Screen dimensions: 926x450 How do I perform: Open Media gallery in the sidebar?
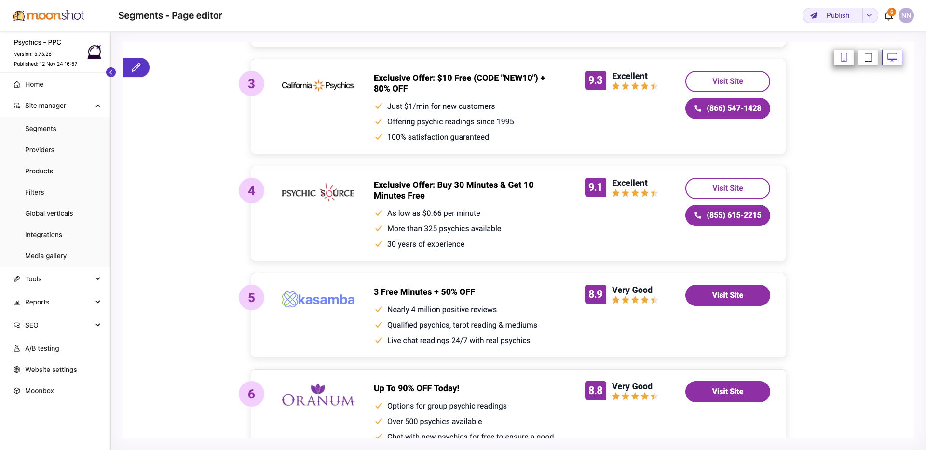pos(46,256)
